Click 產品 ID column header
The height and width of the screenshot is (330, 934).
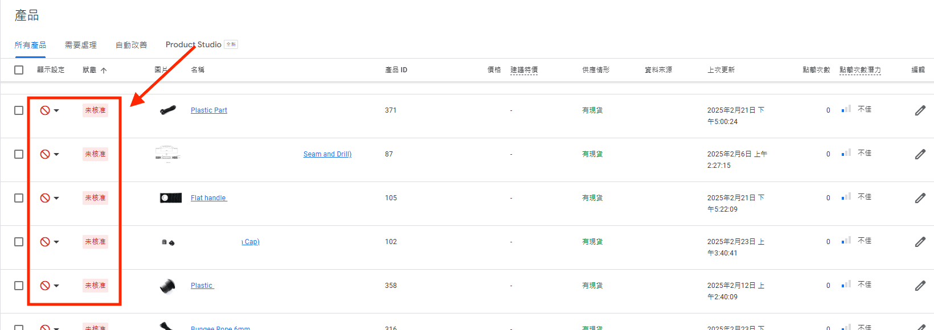tap(396, 70)
